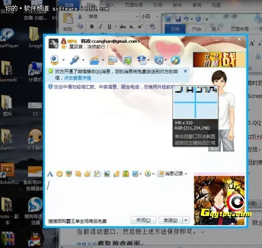Start a video call in QQ chat
262x248 pixels.
click(x=54, y=60)
